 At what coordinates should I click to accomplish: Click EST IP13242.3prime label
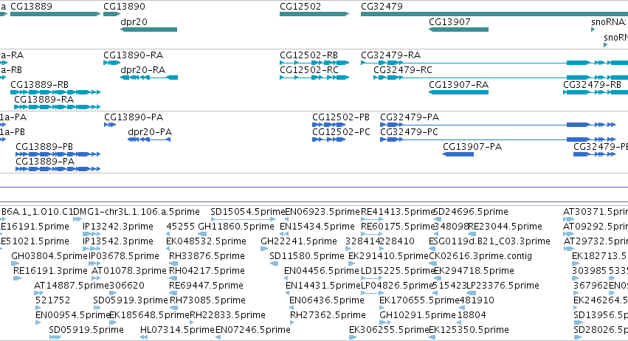[x=118, y=227]
